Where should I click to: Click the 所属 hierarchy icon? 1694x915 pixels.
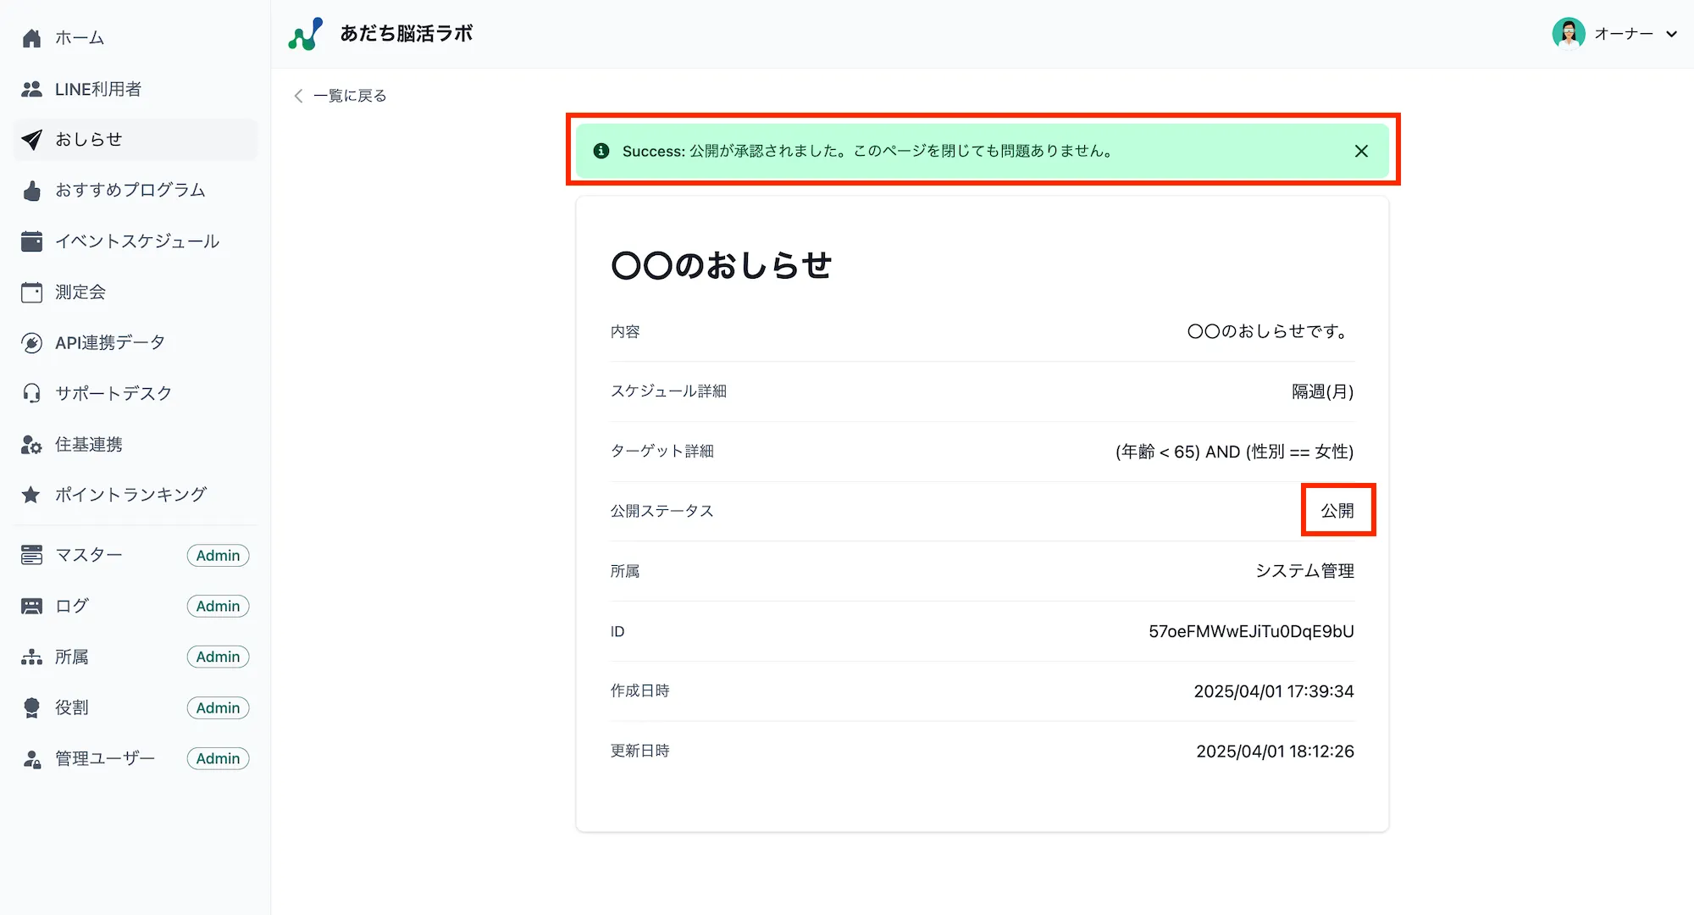pos(31,656)
